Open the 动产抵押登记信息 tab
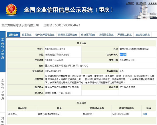The image size is (157, 125). [45, 35]
